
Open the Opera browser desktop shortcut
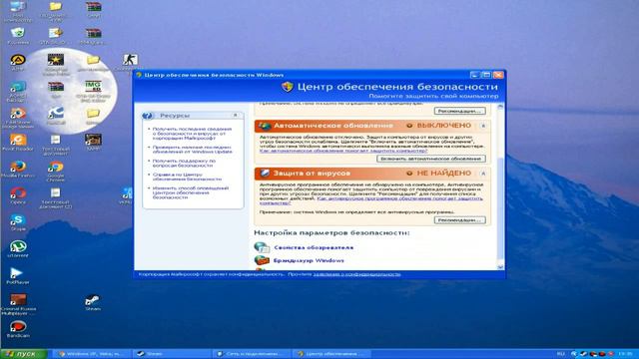[x=18, y=193]
